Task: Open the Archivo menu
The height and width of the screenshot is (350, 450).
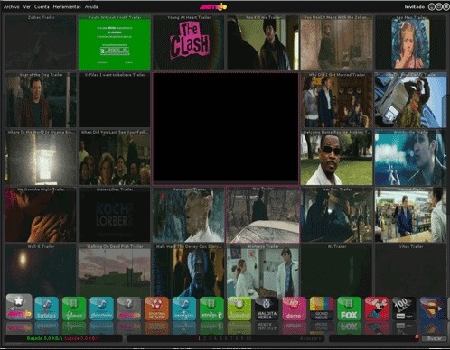Action: pyautogui.click(x=11, y=6)
